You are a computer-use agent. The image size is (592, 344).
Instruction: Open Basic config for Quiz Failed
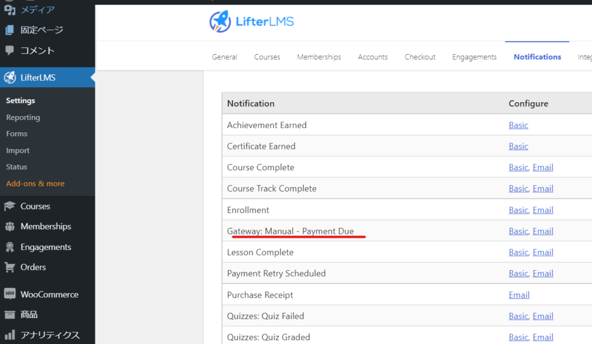click(x=519, y=316)
